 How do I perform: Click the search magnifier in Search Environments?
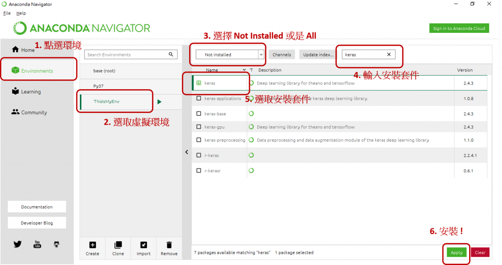pos(171,54)
